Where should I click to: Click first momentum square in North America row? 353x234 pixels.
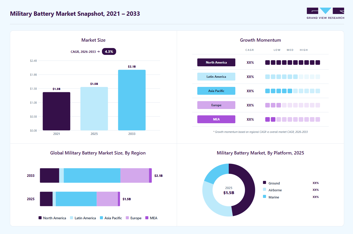(x=268, y=63)
